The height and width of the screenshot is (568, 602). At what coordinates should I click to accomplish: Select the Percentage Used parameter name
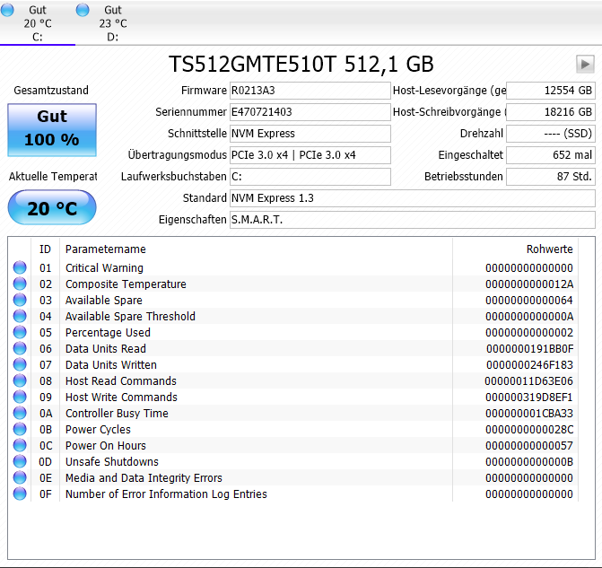coord(108,333)
